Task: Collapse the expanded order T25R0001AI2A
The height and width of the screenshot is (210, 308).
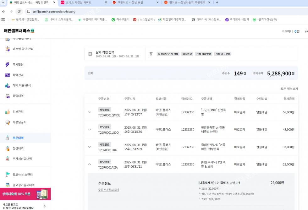Action: pyautogui.click(x=90, y=164)
